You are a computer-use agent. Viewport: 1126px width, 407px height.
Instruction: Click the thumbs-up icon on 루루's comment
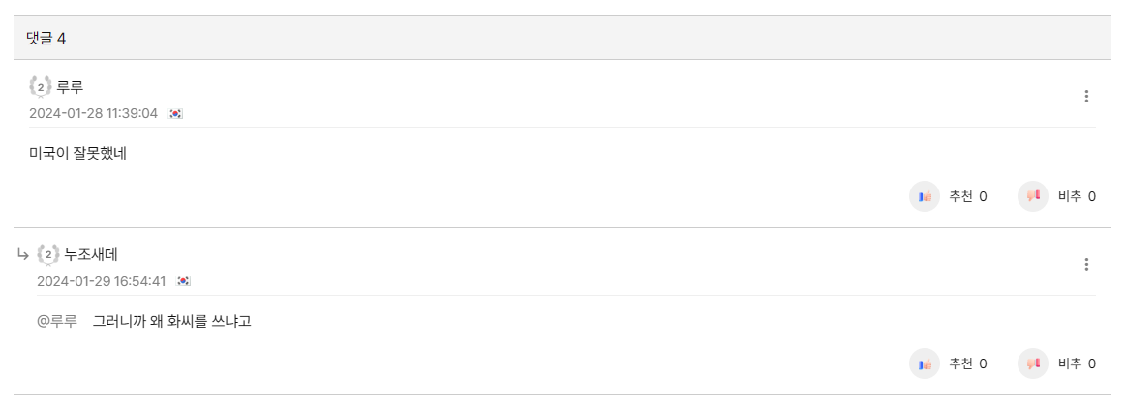[x=925, y=196]
